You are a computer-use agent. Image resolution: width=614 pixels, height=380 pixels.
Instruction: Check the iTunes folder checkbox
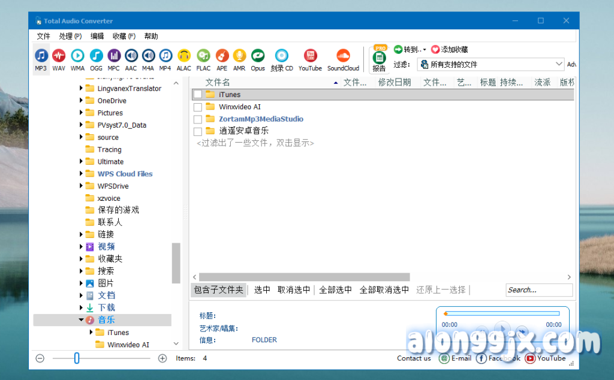coord(197,95)
